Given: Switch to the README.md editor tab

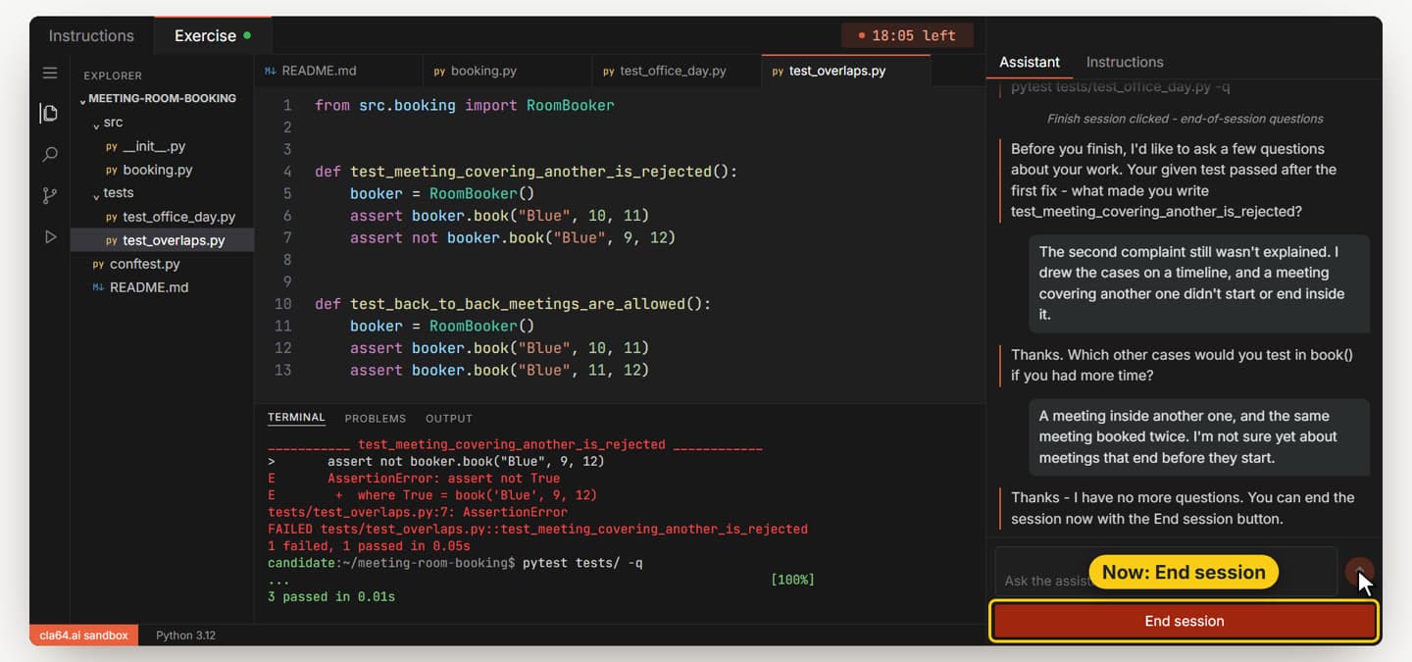Looking at the screenshot, I should click(x=338, y=71).
